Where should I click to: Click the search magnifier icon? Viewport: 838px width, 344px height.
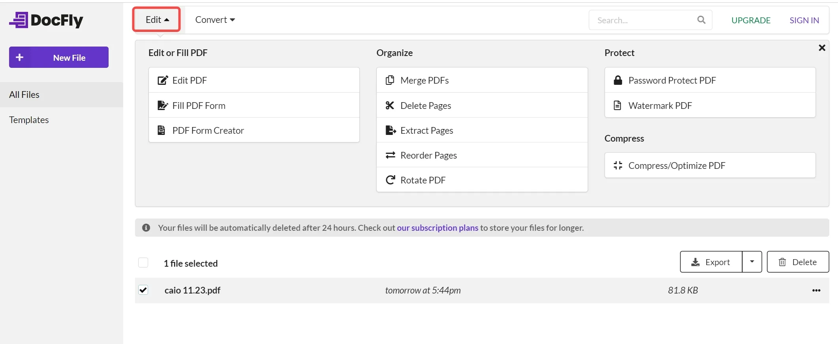pos(701,20)
